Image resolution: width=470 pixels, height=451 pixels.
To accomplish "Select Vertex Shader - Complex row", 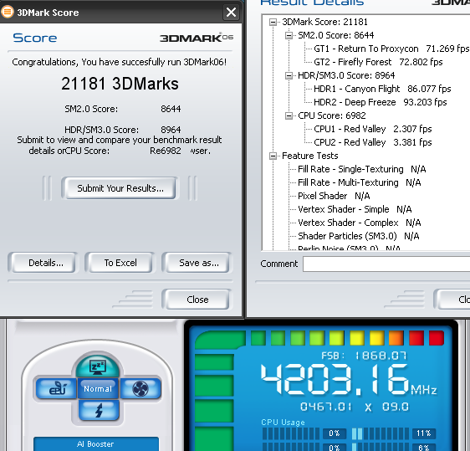I will [359, 223].
